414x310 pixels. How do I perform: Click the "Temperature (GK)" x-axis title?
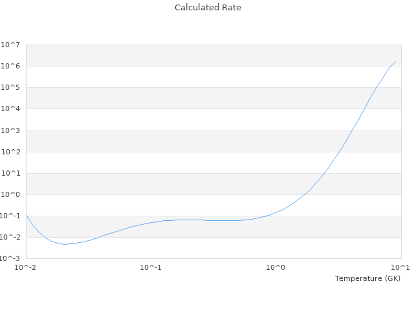[x=367, y=278]
